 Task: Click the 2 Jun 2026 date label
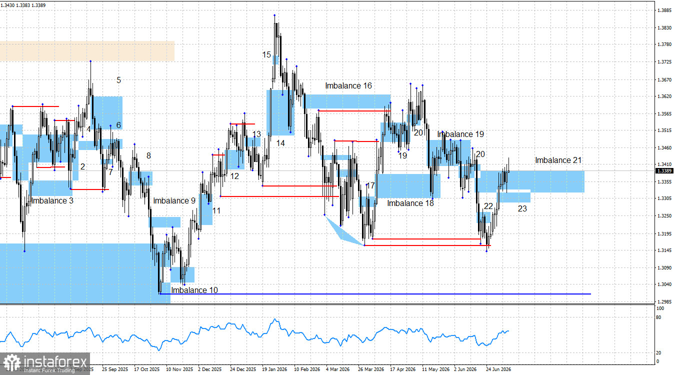click(466, 369)
